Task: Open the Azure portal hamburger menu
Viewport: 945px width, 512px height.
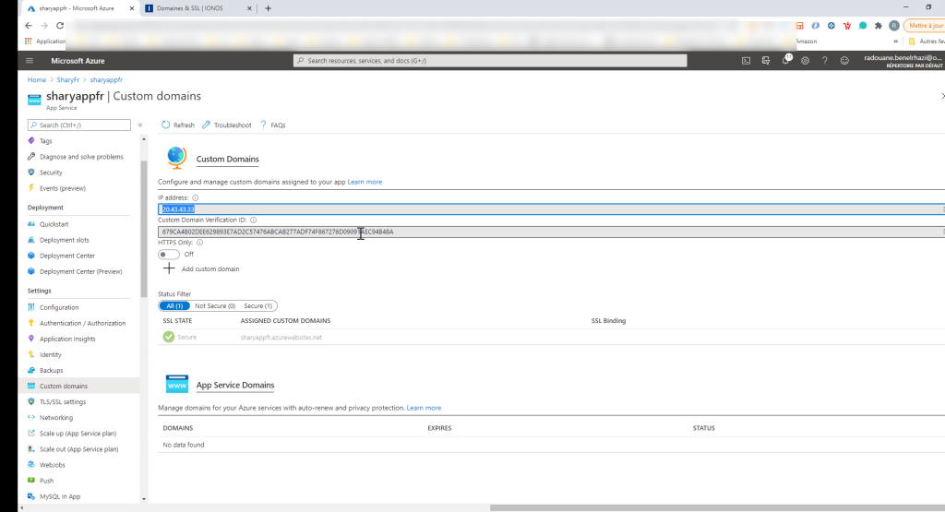Action: pyautogui.click(x=30, y=61)
